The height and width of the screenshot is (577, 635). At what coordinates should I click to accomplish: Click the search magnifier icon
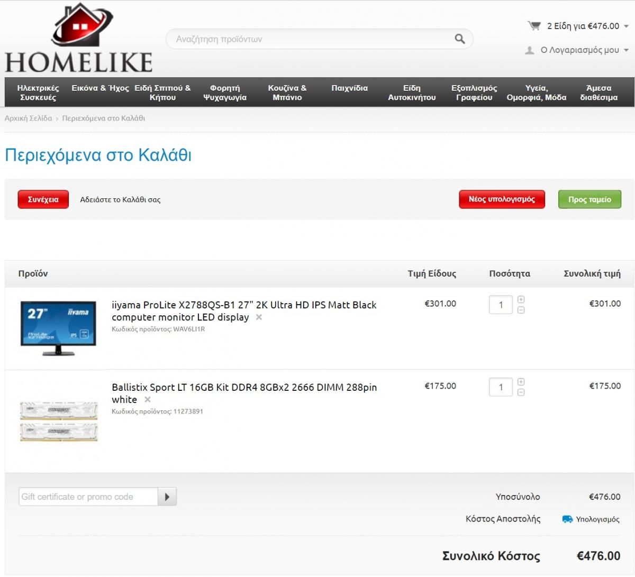click(460, 39)
